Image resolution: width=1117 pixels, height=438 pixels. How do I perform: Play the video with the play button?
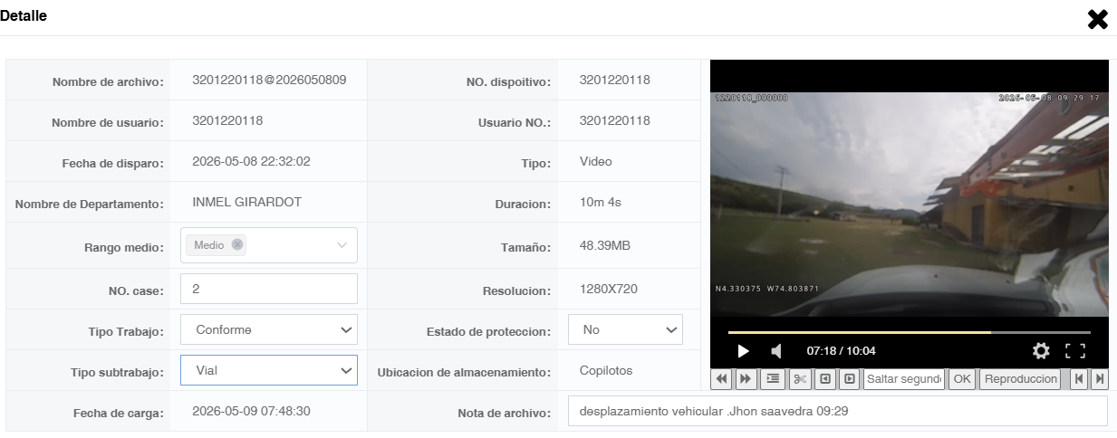pyautogui.click(x=743, y=351)
